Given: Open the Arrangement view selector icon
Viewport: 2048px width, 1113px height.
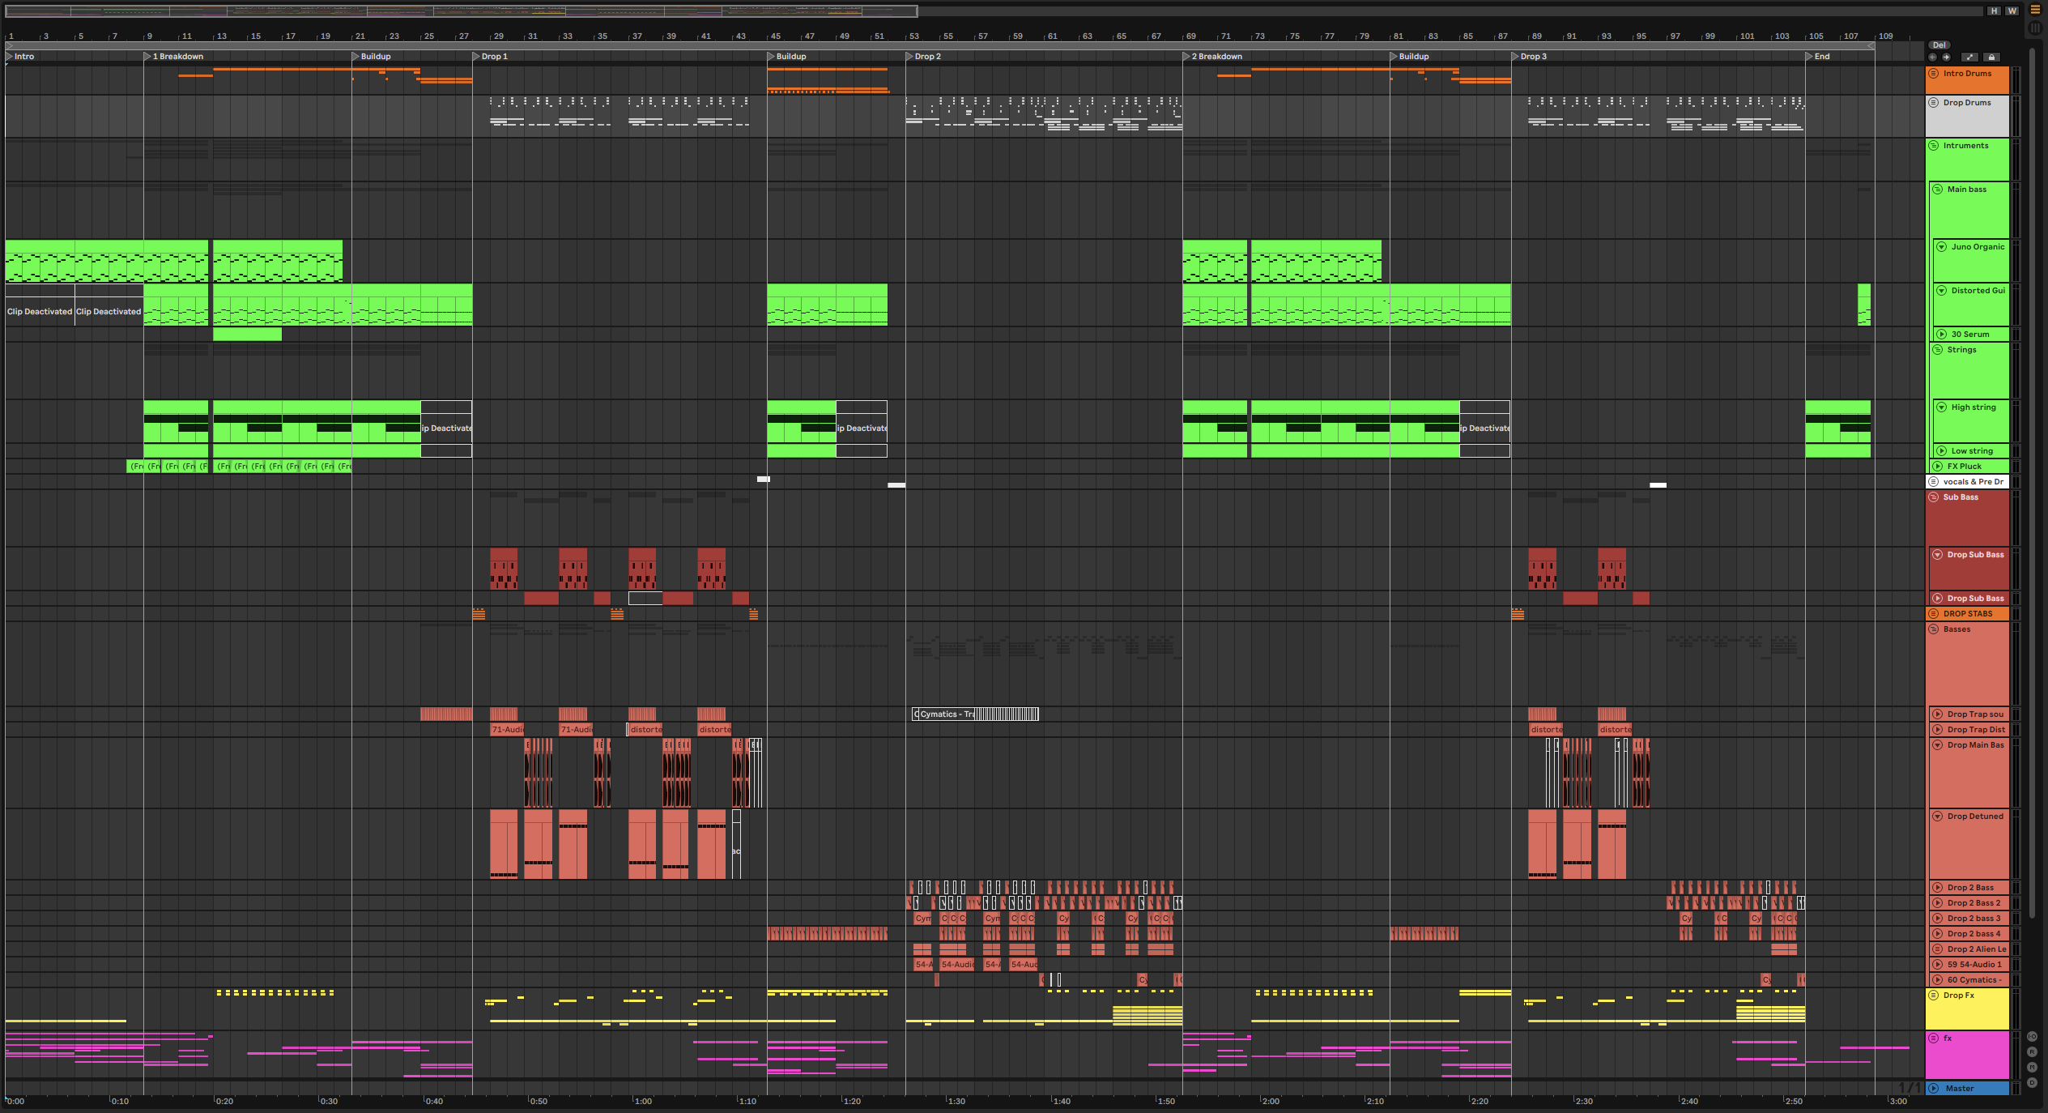Looking at the screenshot, I should pyautogui.click(x=2034, y=10).
